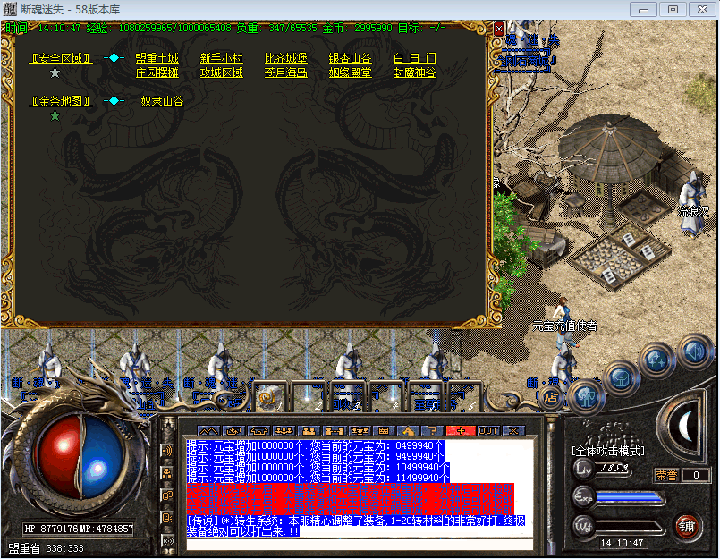Toggle the shout broadcast chat channel icon
Image resolution: width=720 pixels, height=559 pixels.
pyautogui.click(x=167, y=450)
